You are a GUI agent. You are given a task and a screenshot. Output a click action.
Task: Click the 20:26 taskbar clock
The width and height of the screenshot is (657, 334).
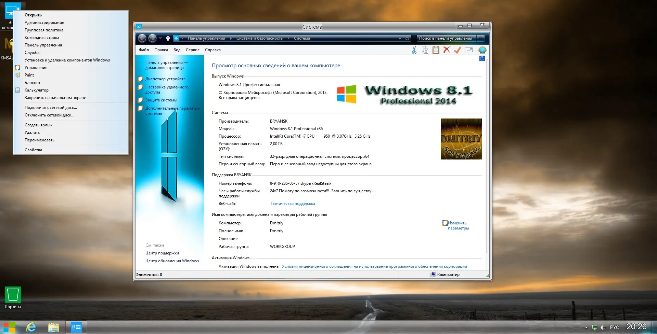pos(636,326)
